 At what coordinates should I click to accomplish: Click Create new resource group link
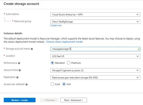tap(56, 25)
